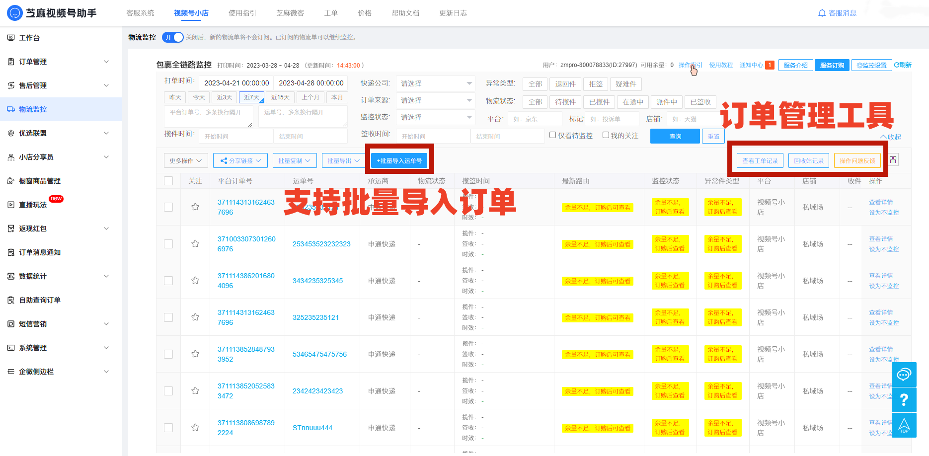Click the 订单管理 sidebar icon
929x456 pixels.
tap(11, 62)
